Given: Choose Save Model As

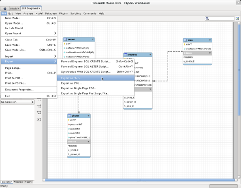Looking at the screenshot, I should point(29,50).
